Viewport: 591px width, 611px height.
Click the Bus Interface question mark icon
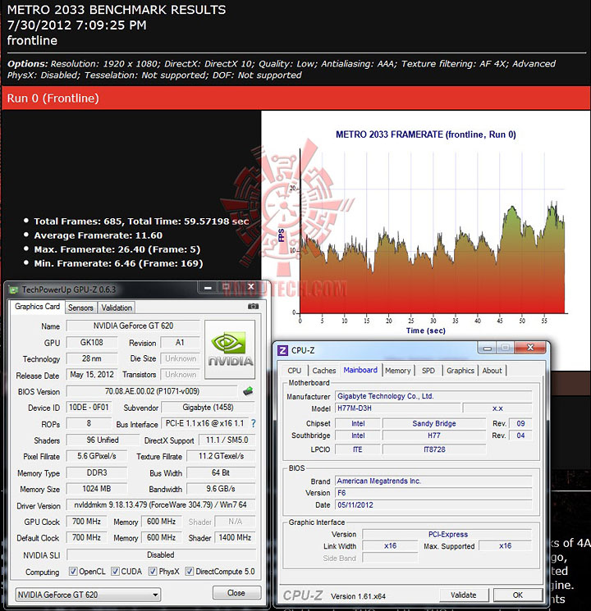254,423
